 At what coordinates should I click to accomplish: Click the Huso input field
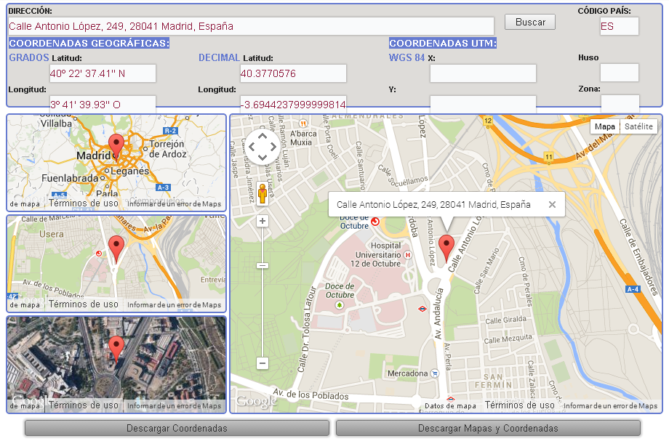tap(619, 73)
